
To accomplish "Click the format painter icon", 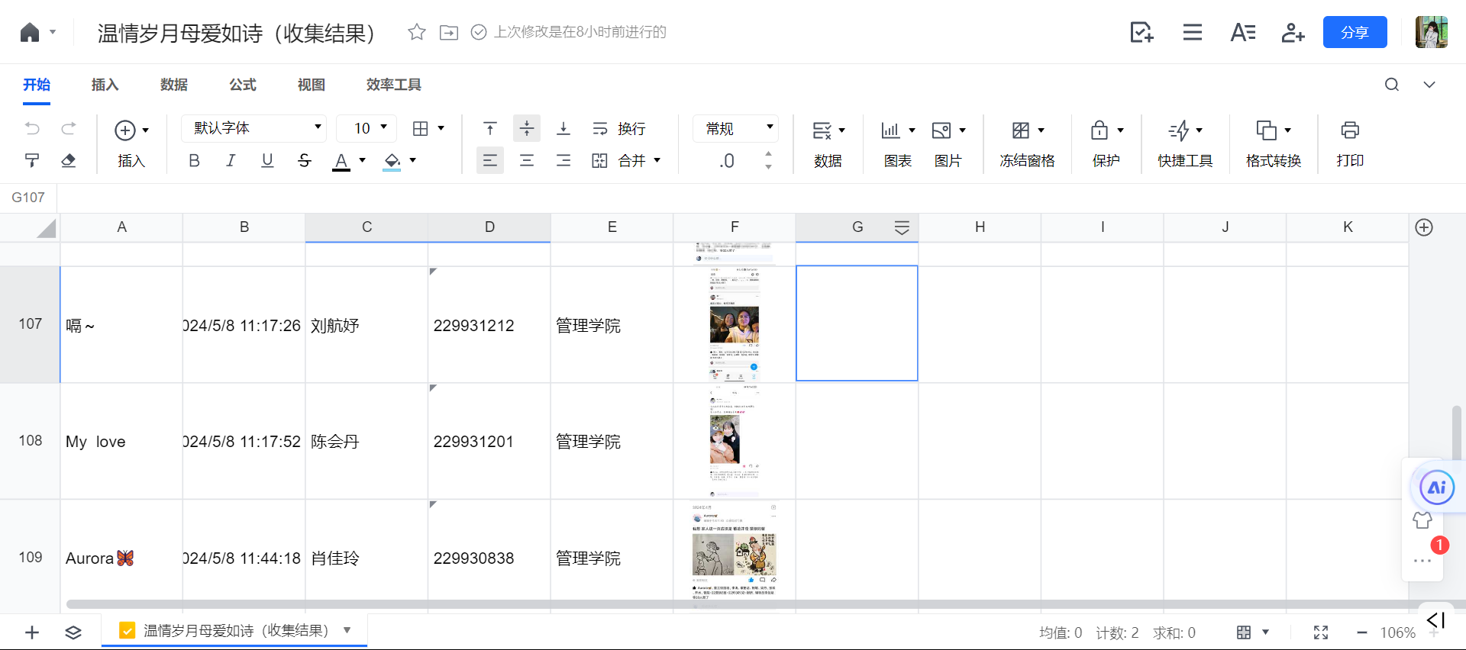I will click(x=32, y=160).
